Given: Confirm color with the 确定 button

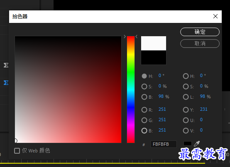Looking at the screenshot, I should (200, 32).
